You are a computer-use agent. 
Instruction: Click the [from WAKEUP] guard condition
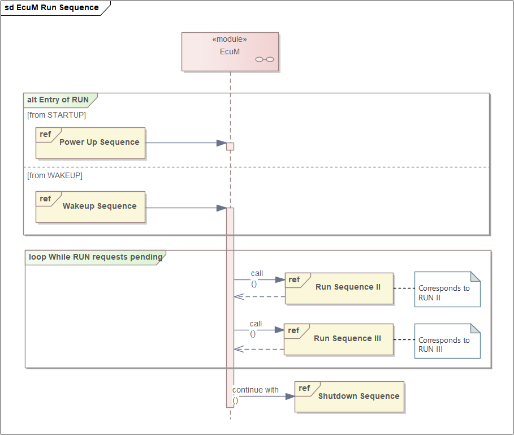coord(55,176)
